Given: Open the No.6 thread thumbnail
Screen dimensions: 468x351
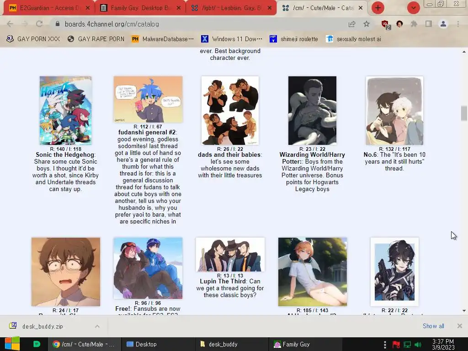Looking at the screenshot, I should pyautogui.click(x=394, y=111).
